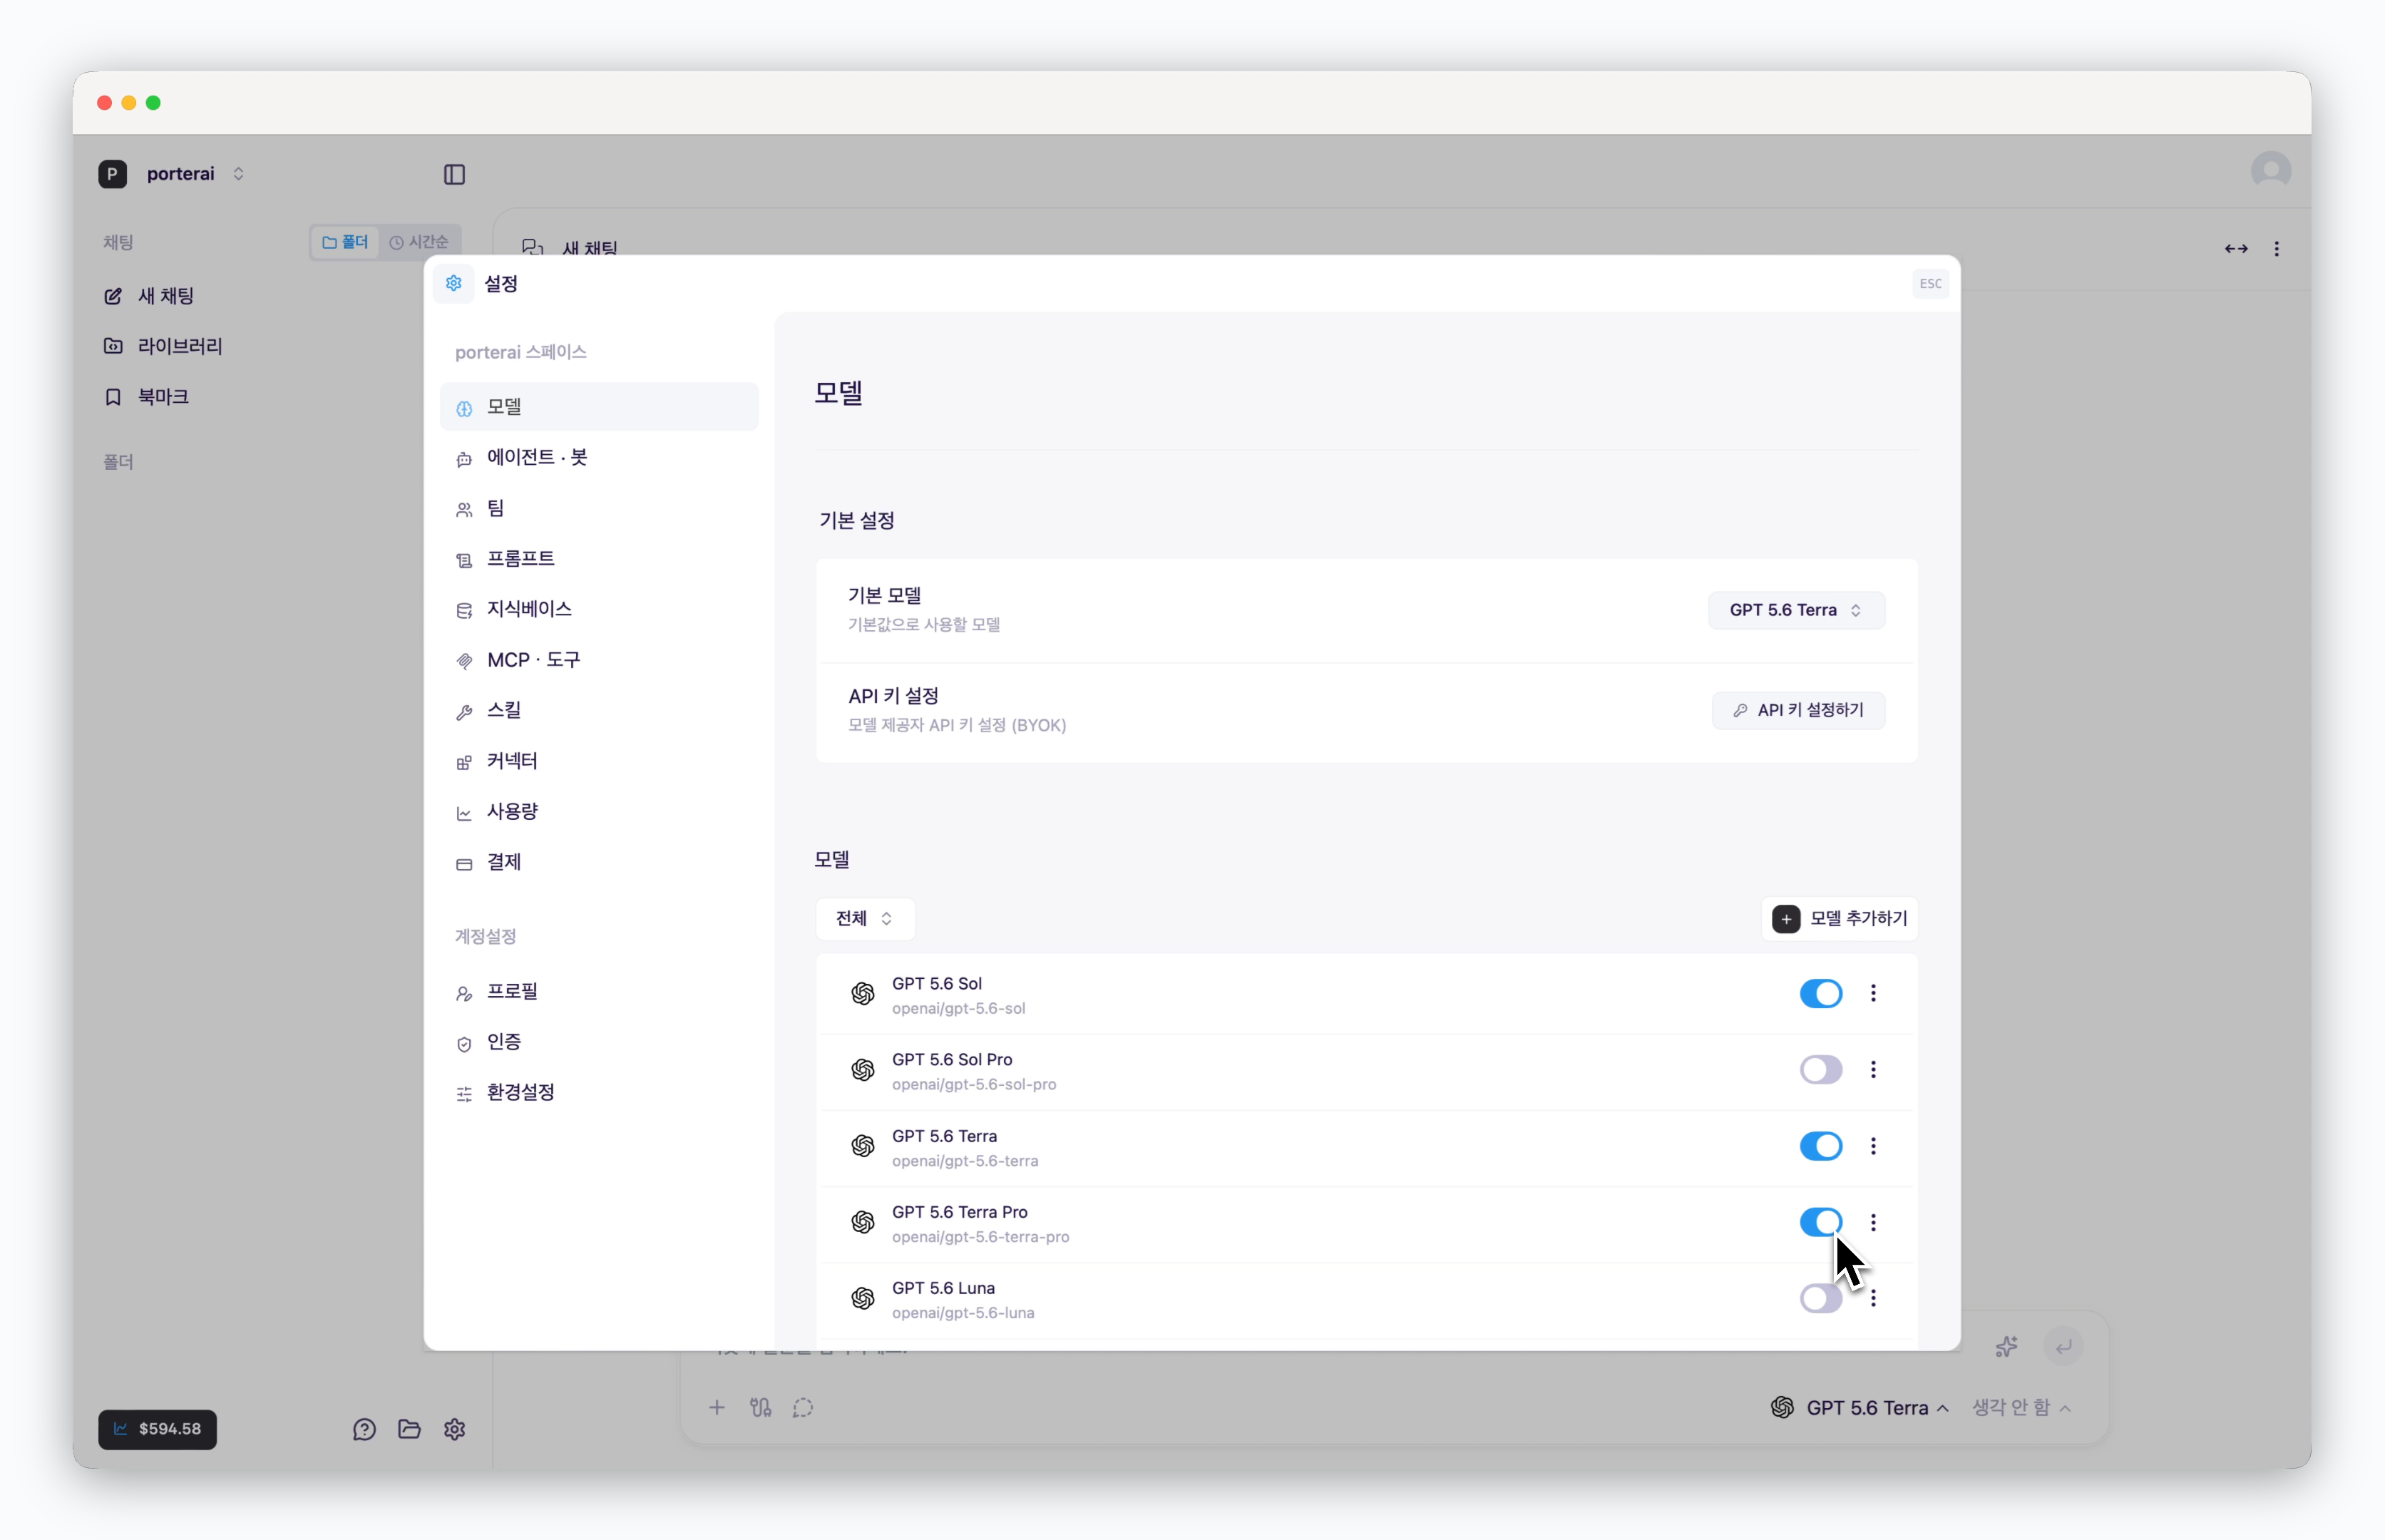
Task: Enable the GPT 5.6 Luna model
Action: click(1820, 1298)
